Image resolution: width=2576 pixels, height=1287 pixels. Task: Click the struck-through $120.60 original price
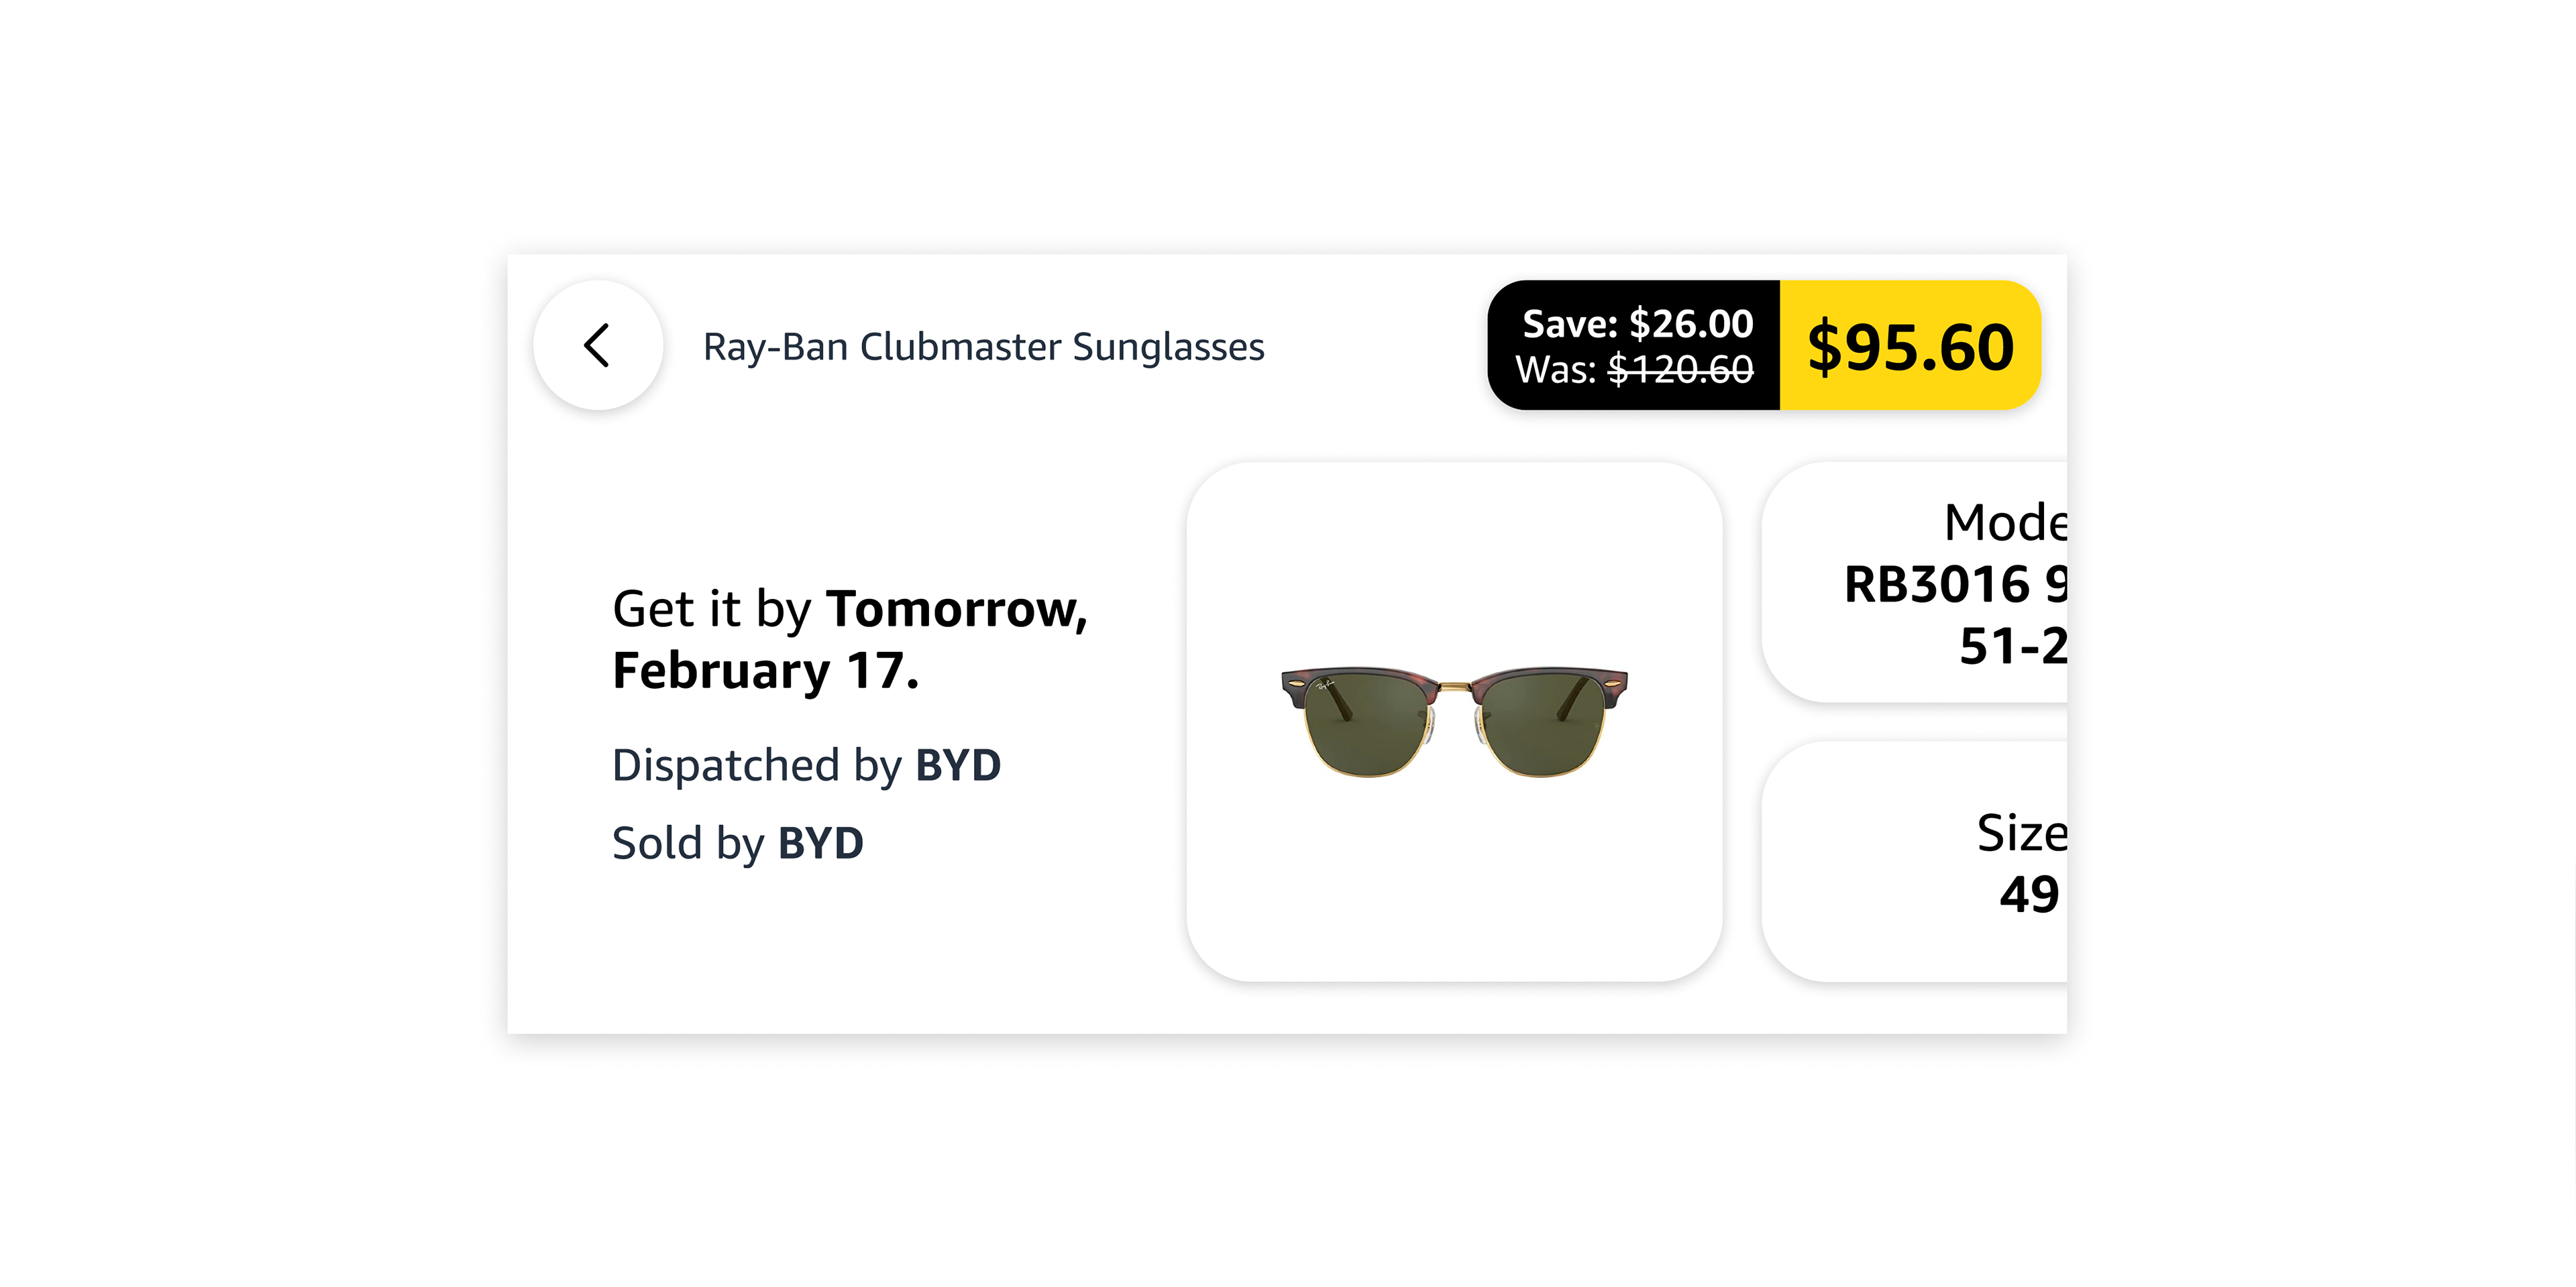[1680, 370]
